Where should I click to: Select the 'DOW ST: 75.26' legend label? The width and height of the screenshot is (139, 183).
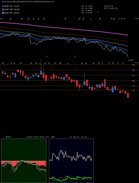(x=11, y=6)
